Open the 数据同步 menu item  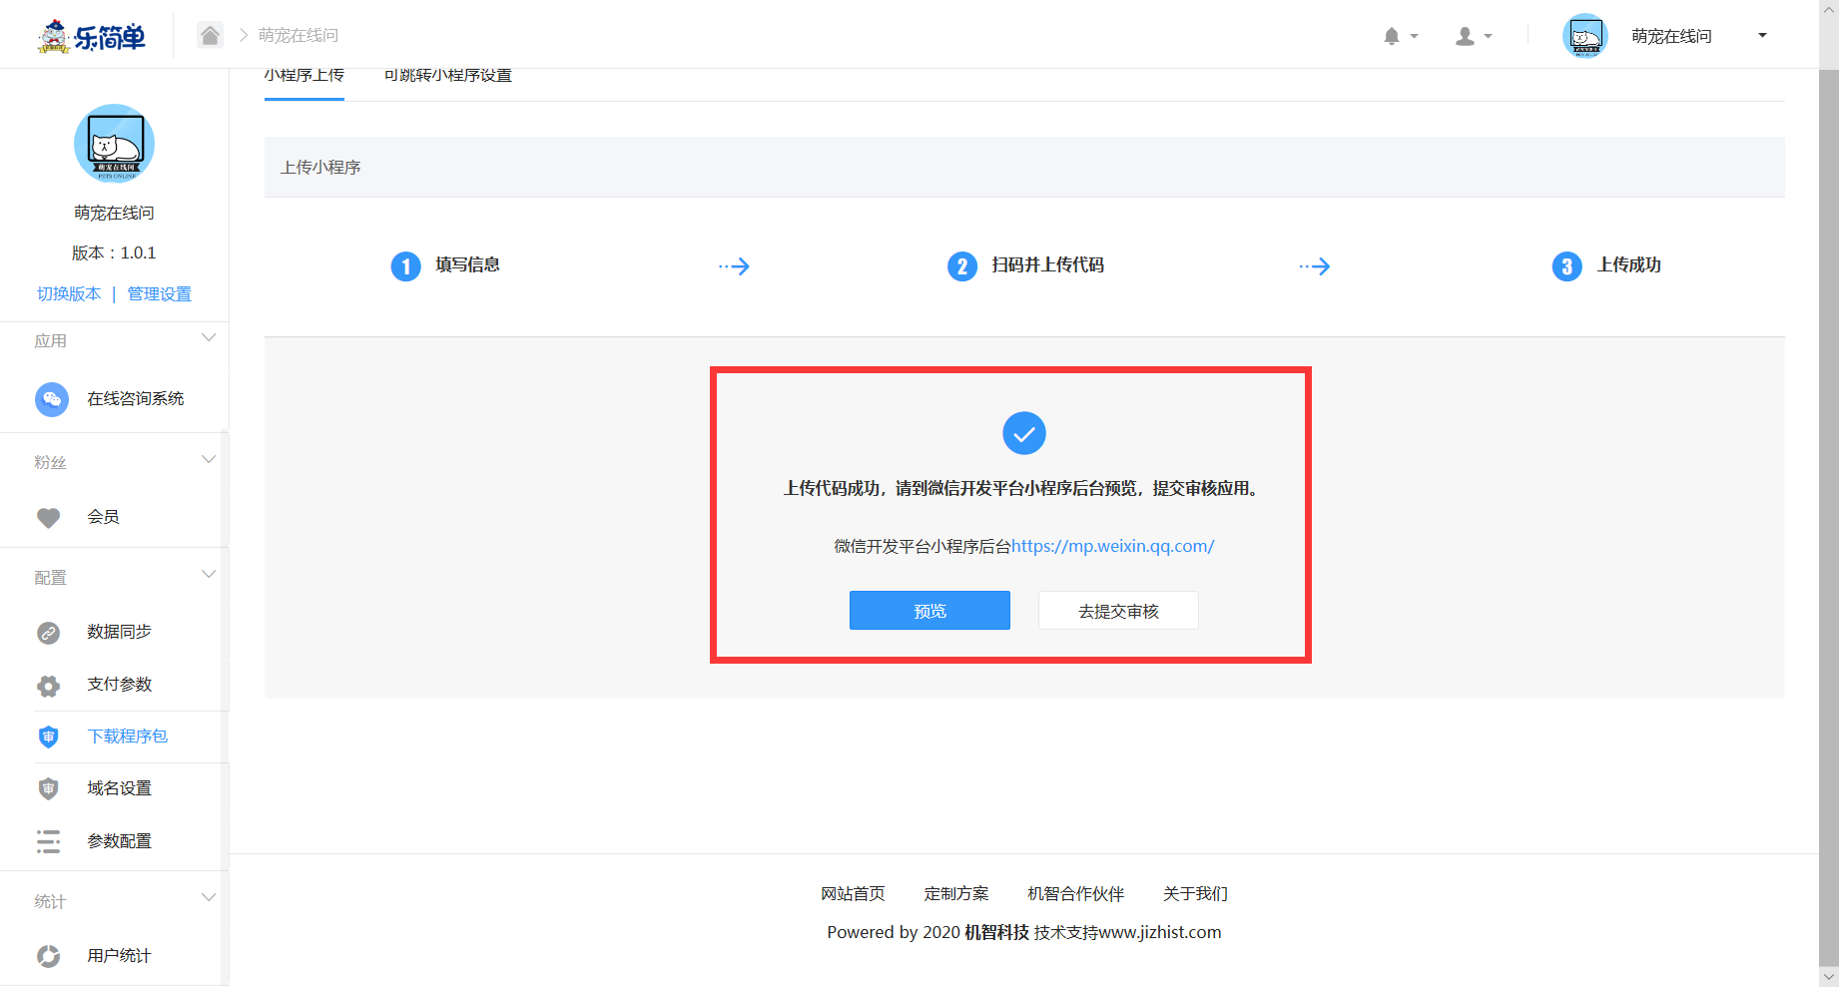tap(119, 631)
